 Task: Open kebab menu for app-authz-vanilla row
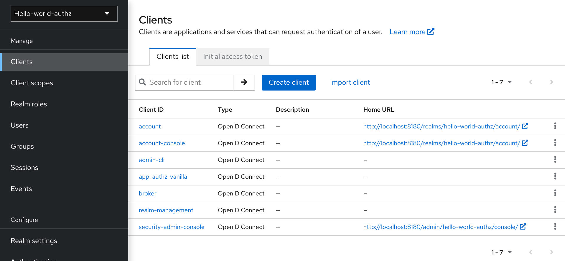click(555, 176)
